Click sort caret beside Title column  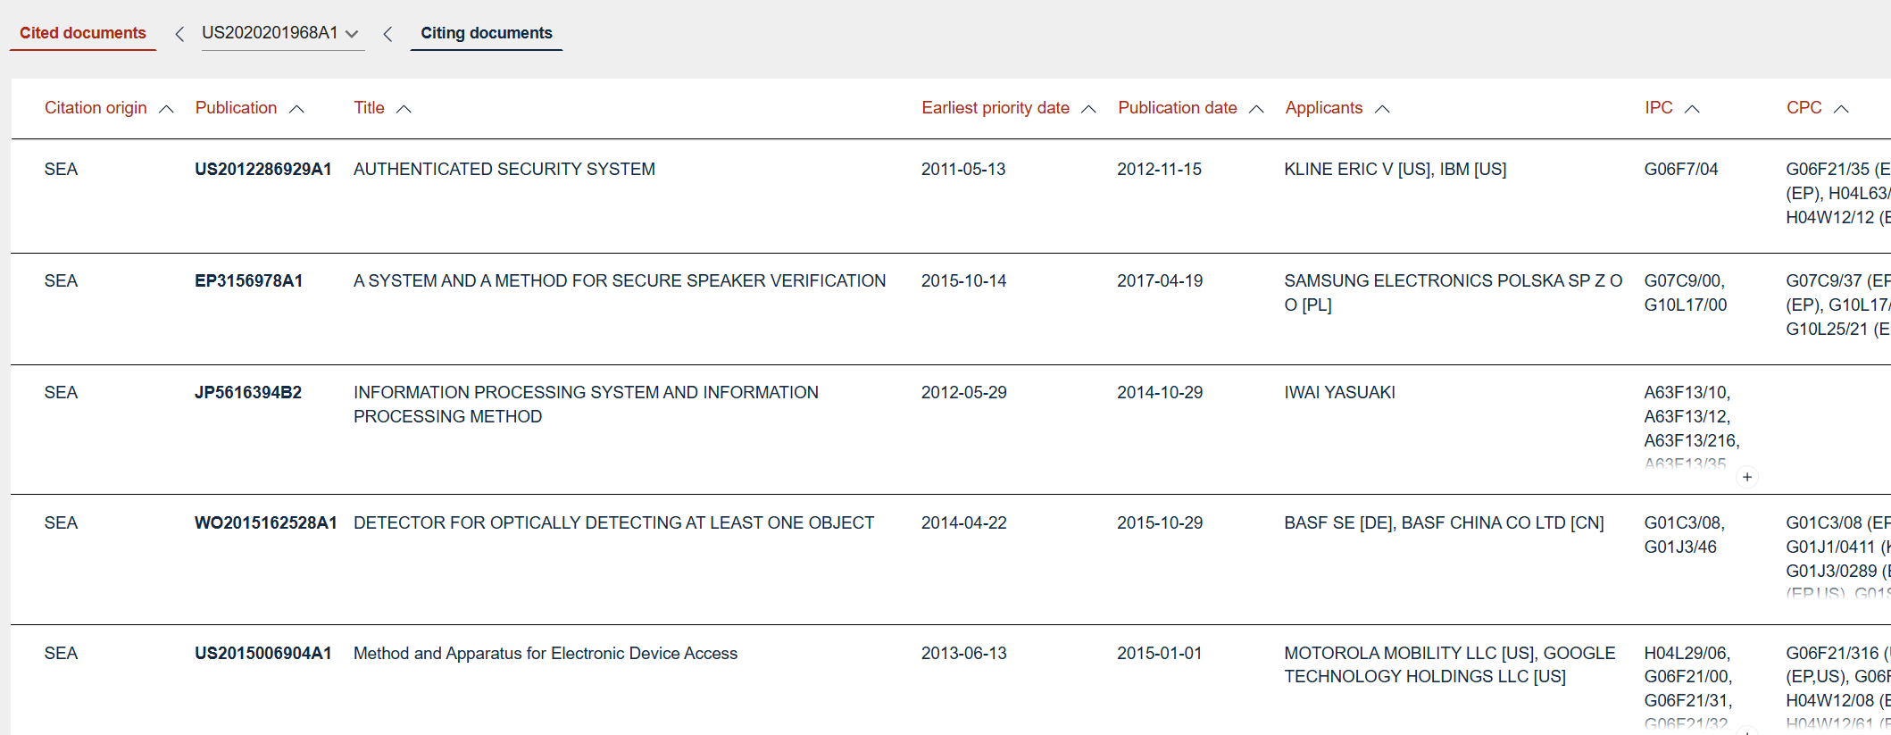click(404, 109)
